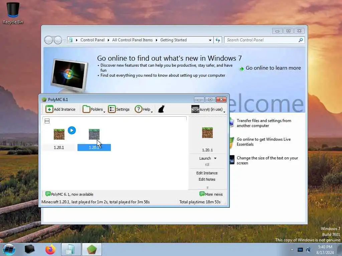
Task: Expand more side panel actions chevron
Action: pos(207,187)
